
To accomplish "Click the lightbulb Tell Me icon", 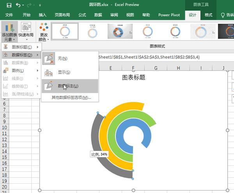I will click(223, 15).
